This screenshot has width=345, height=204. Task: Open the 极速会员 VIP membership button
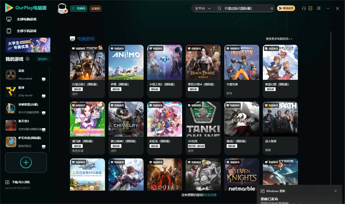(x=286, y=8)
